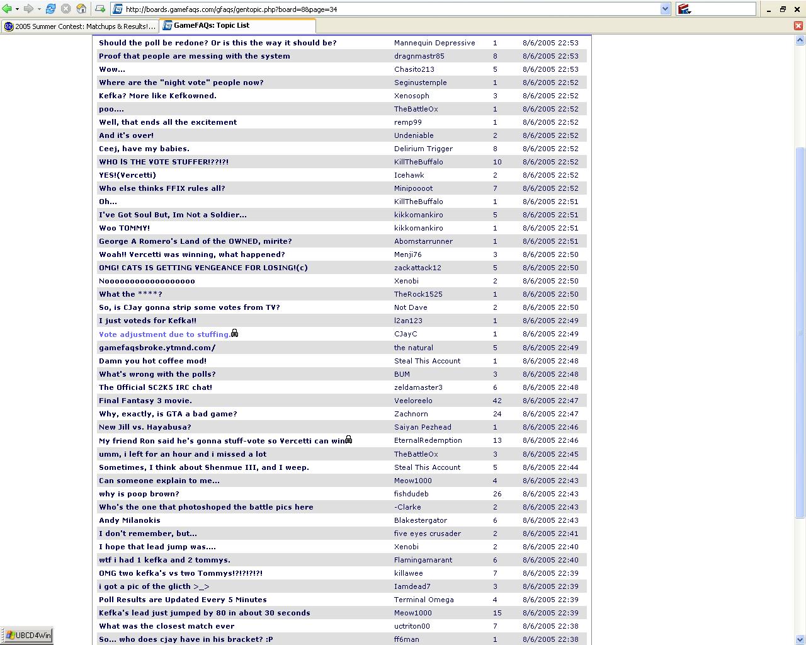Click author name 'Terminal Omega'
This screenshot has width=806, height=645.
click(x=424, y=600)
